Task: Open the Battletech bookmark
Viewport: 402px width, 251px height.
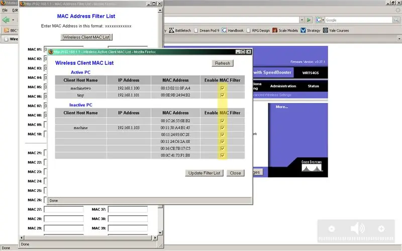Action: point(180,31)
